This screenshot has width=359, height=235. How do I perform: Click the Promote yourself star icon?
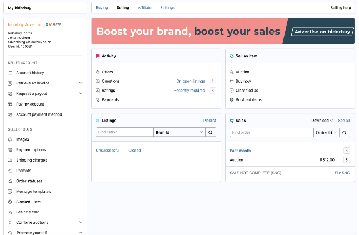[x=10, y=233]
